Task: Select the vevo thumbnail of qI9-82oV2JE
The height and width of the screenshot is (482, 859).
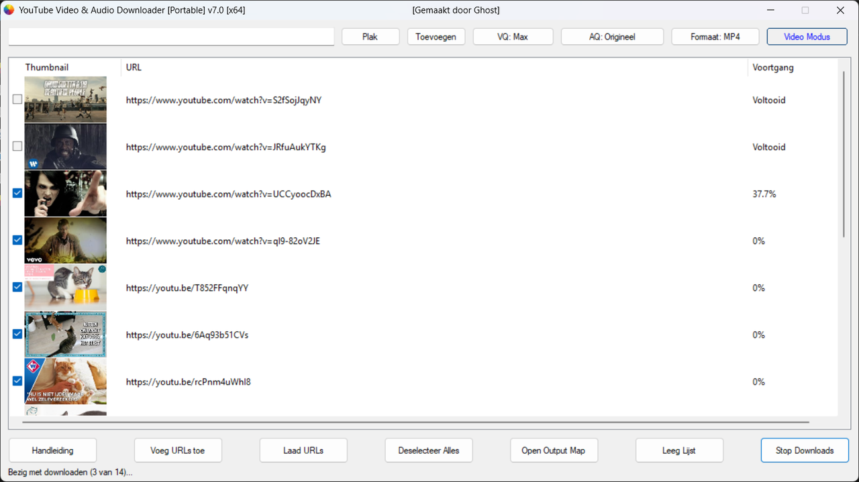Action: tap(65, 241)
